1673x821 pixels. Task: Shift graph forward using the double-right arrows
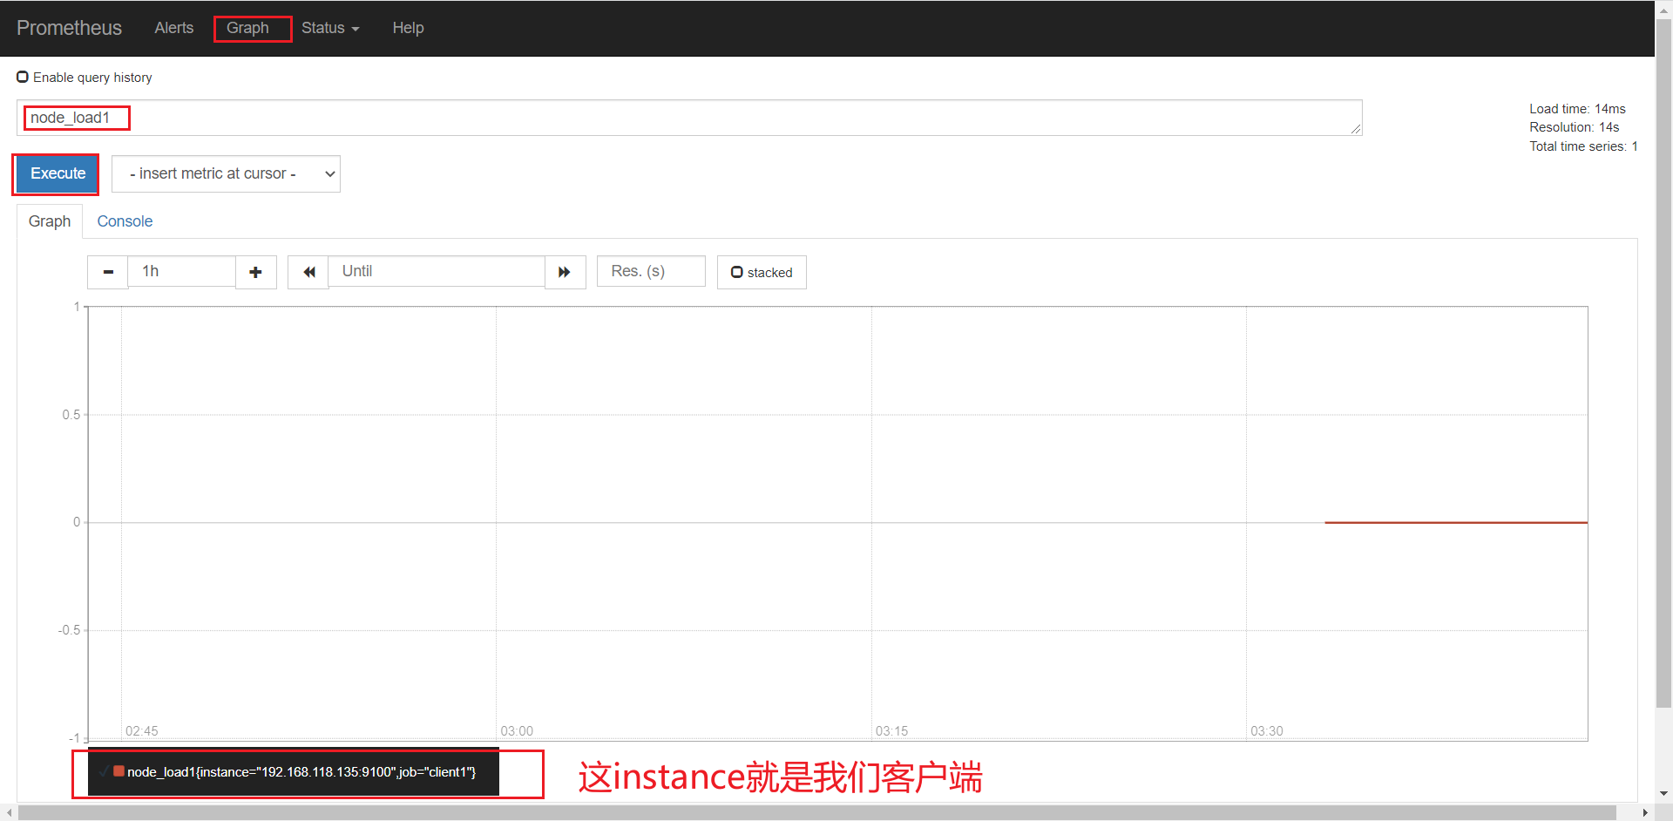click(565, 271)
